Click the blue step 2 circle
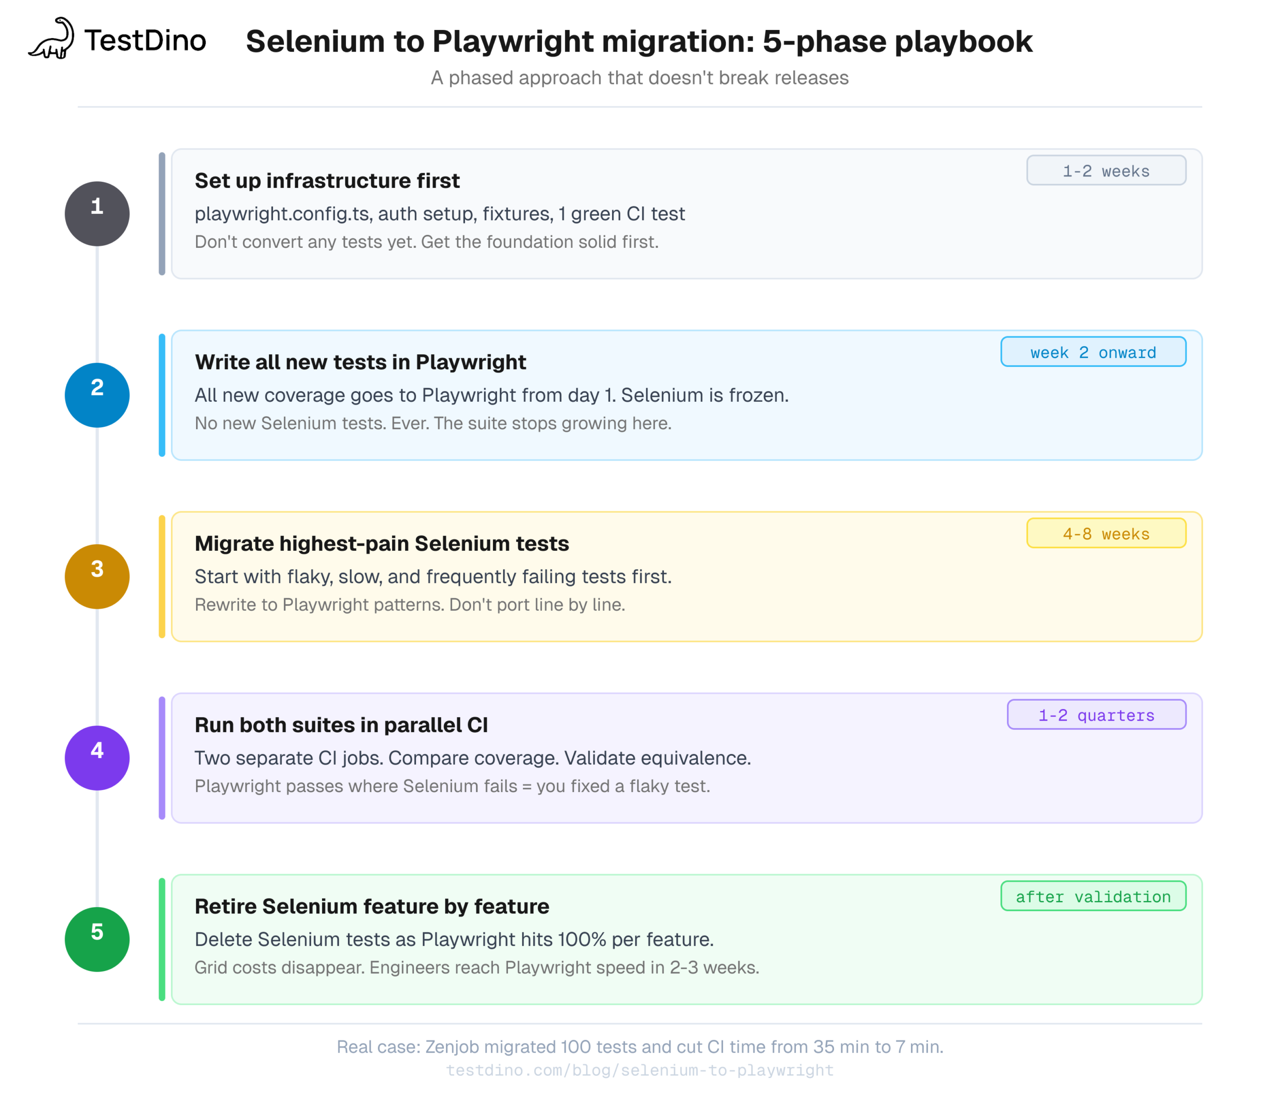 pyautogui.click(x=97, y=395)
